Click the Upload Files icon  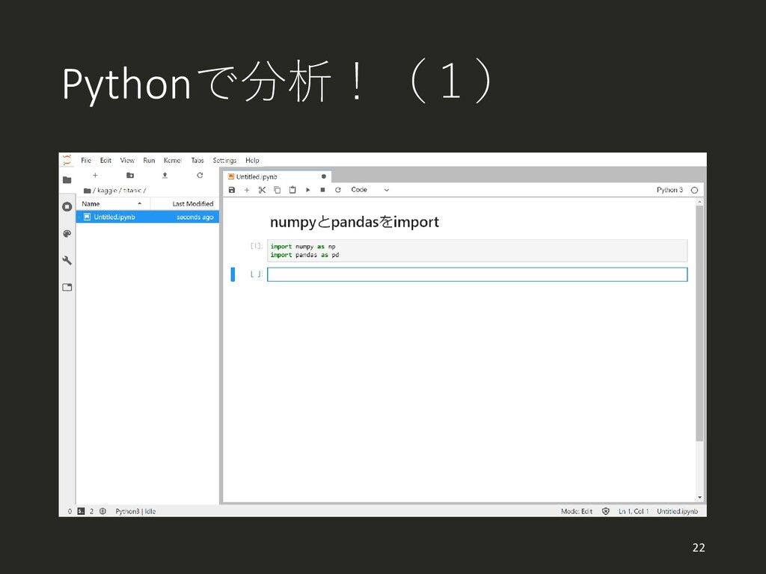pos(165,175)
